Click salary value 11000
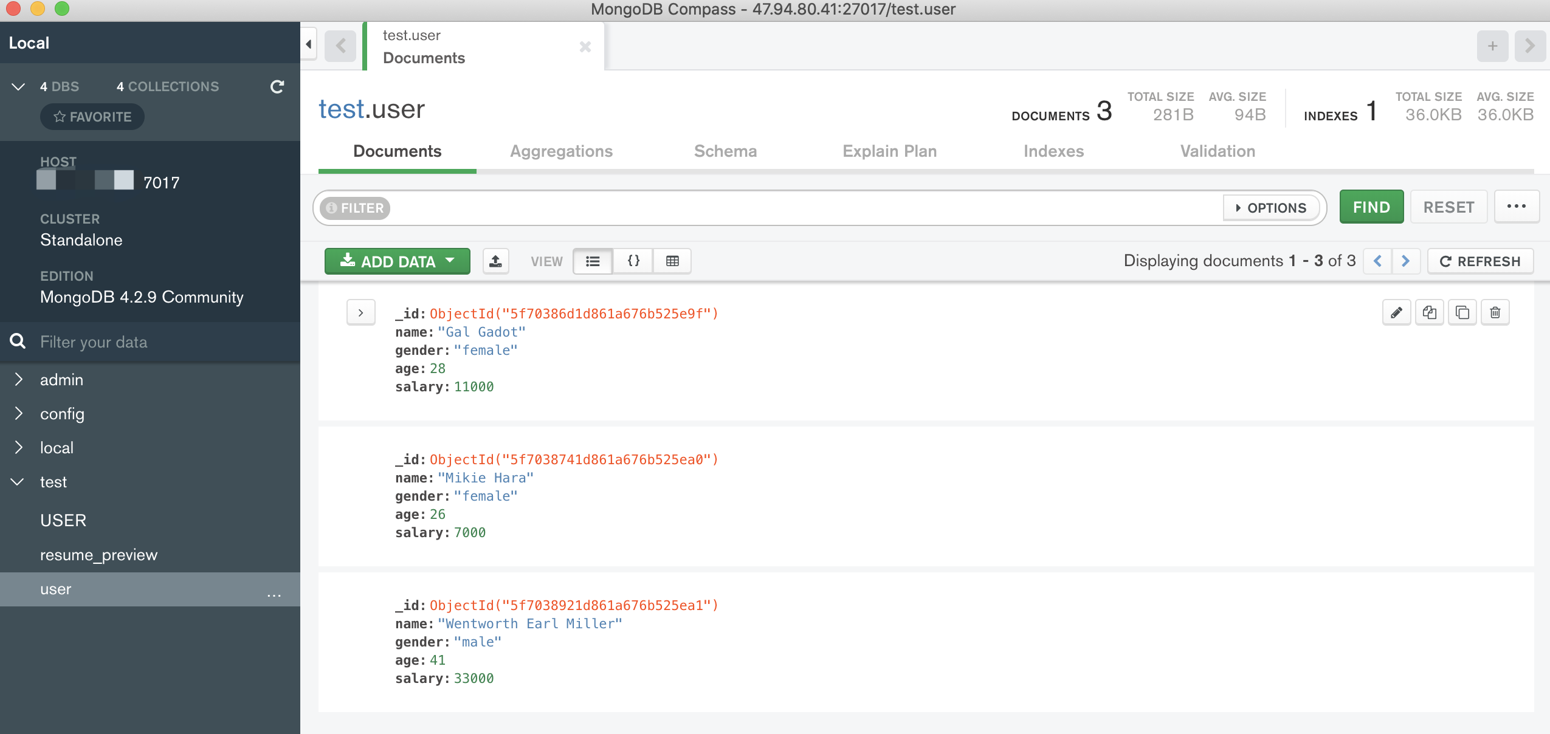 (x=474, y=387)
